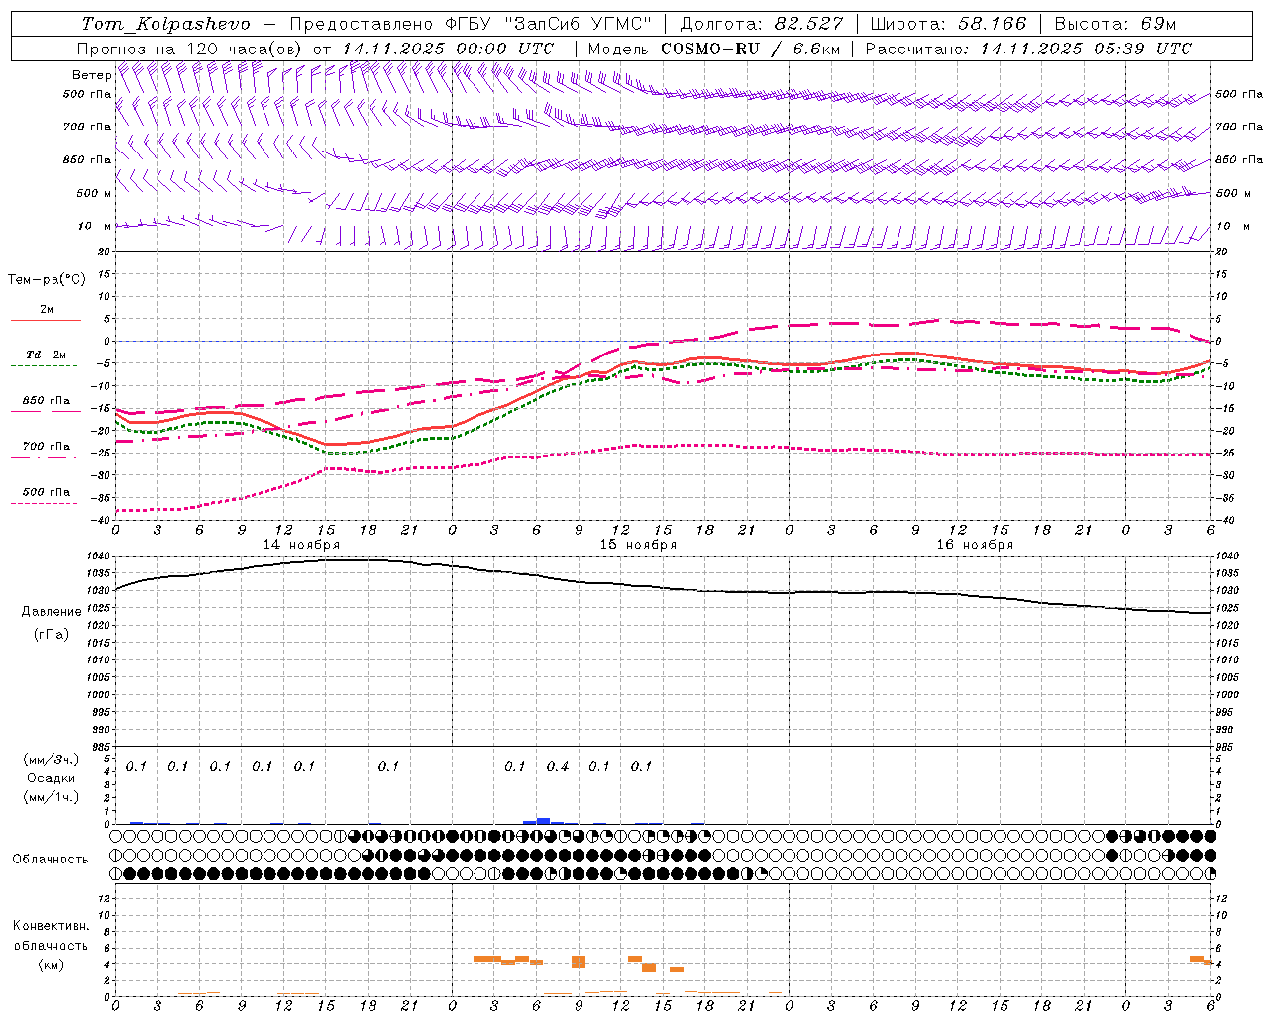
Task: Click the '850 гПа' temperature legend entry
Action: pyautogui.click(x=46, y=401)
